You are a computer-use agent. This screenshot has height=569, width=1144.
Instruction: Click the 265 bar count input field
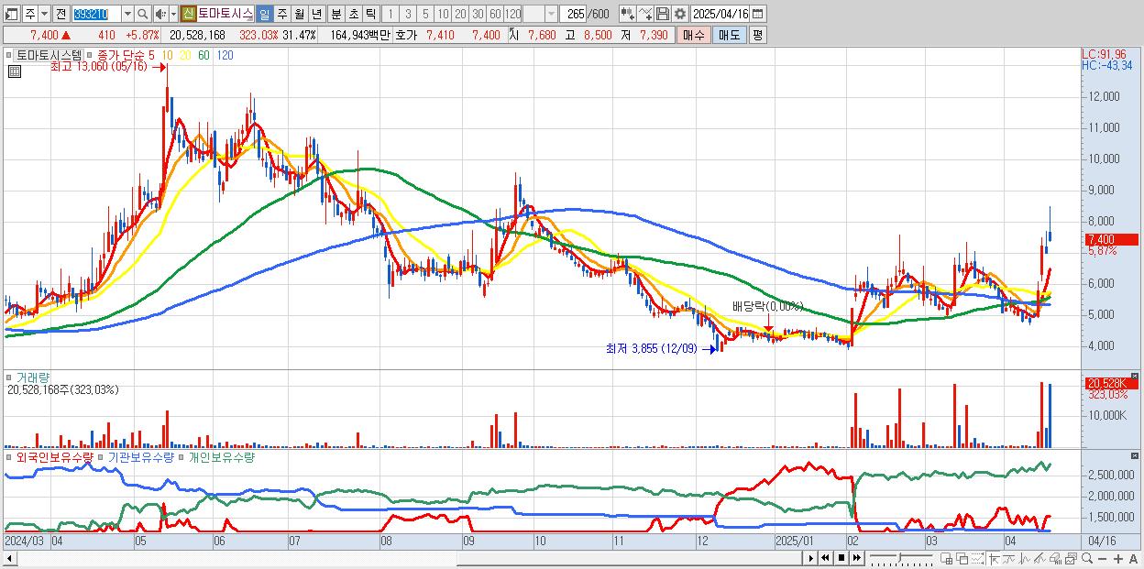[x=572, y=14]
